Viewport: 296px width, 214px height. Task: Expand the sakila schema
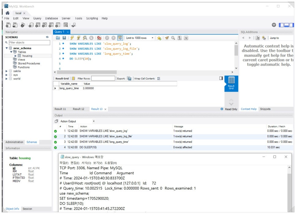pos(7,71)
